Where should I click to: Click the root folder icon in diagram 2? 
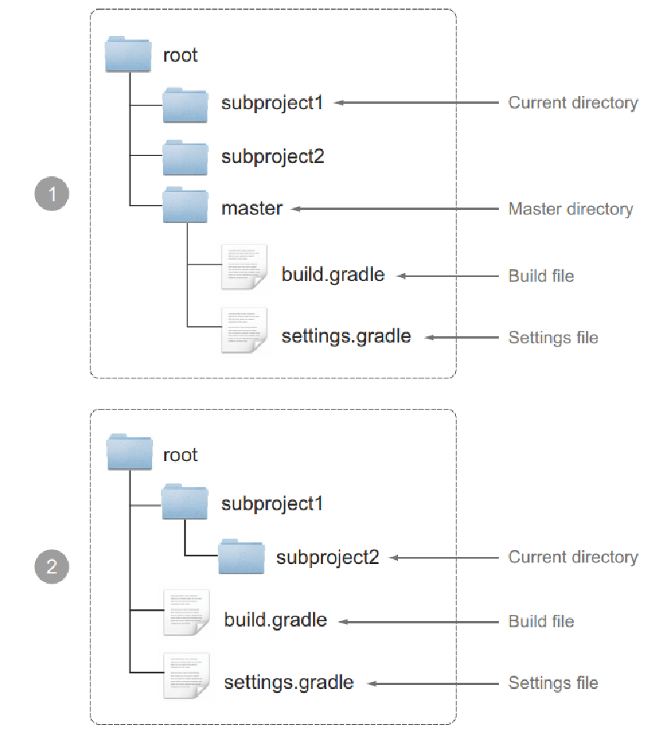coord(130,452)
